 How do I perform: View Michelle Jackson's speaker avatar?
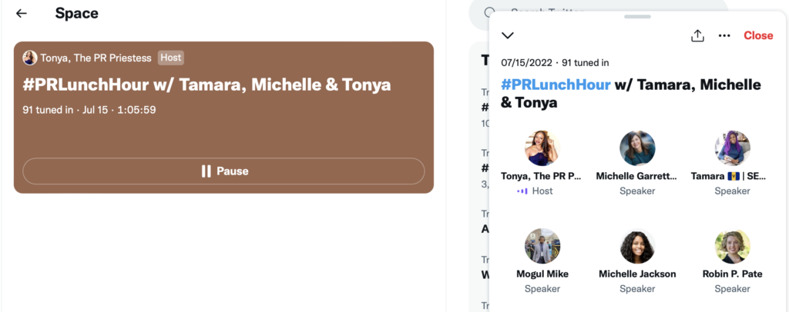pyautogui.click(x=637, y=247)
